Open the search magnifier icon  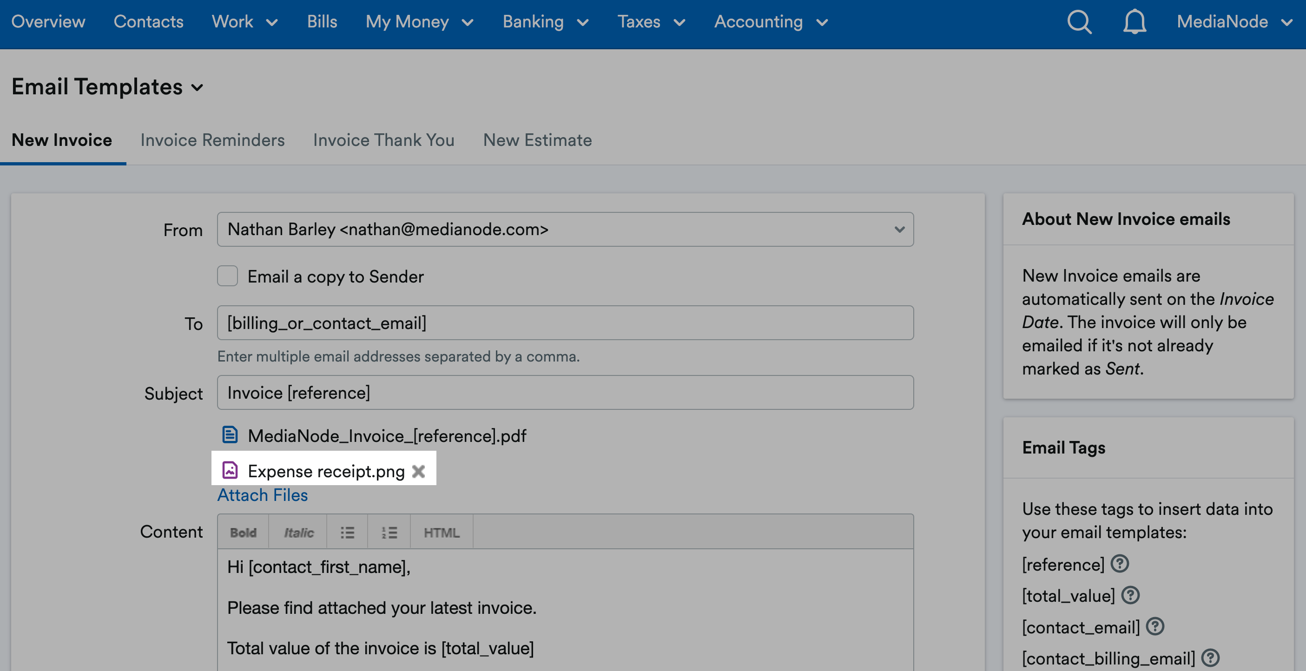[1079, 22]
